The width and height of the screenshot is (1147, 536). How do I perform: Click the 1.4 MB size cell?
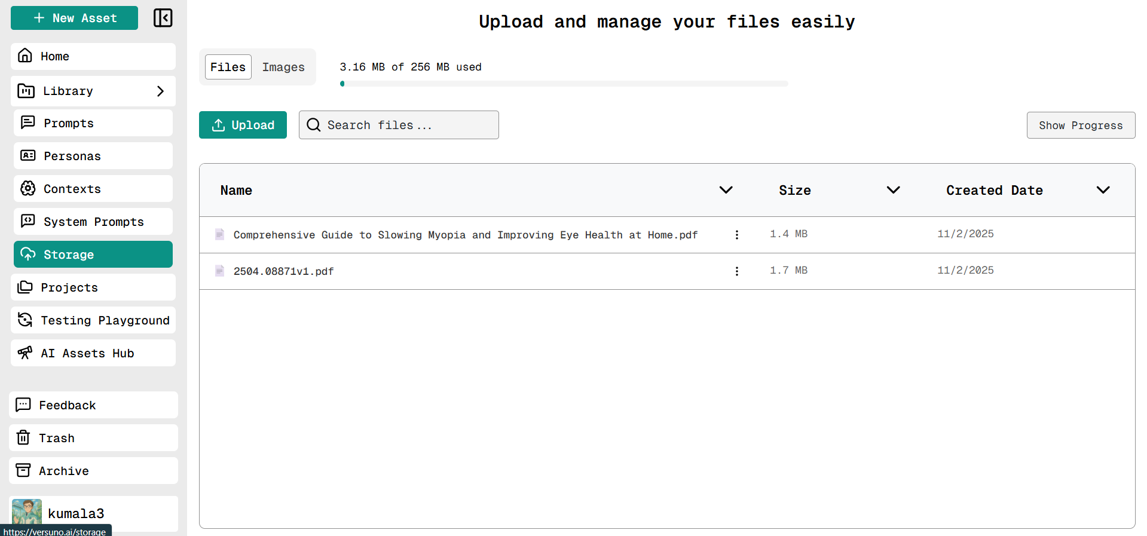click(x=788, y=234)
